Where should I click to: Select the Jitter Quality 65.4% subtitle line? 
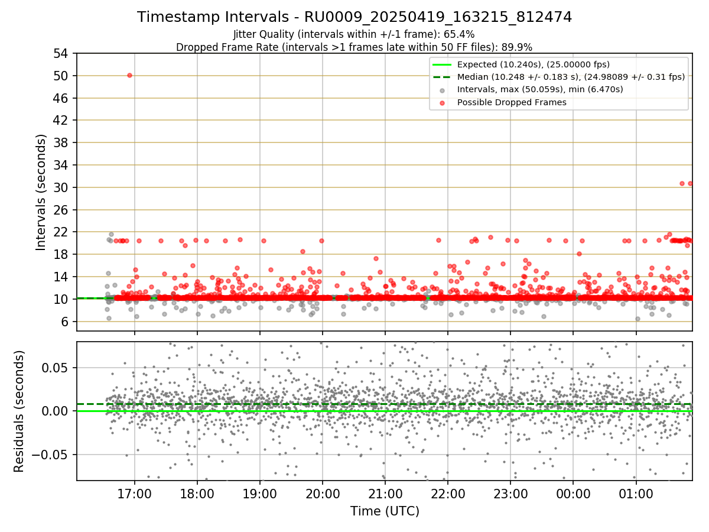(354, 34)
